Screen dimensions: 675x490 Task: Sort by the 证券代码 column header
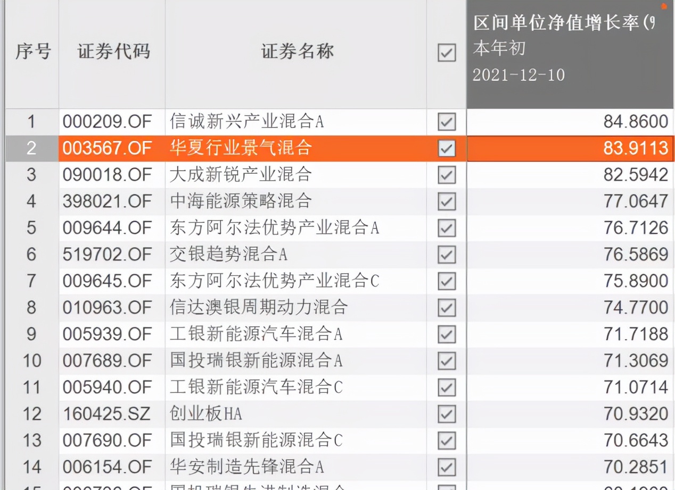pyautogui.click(x=113, y=52)
